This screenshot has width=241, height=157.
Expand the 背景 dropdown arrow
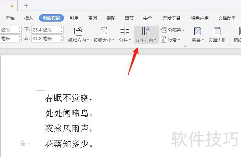pos(203,40)
